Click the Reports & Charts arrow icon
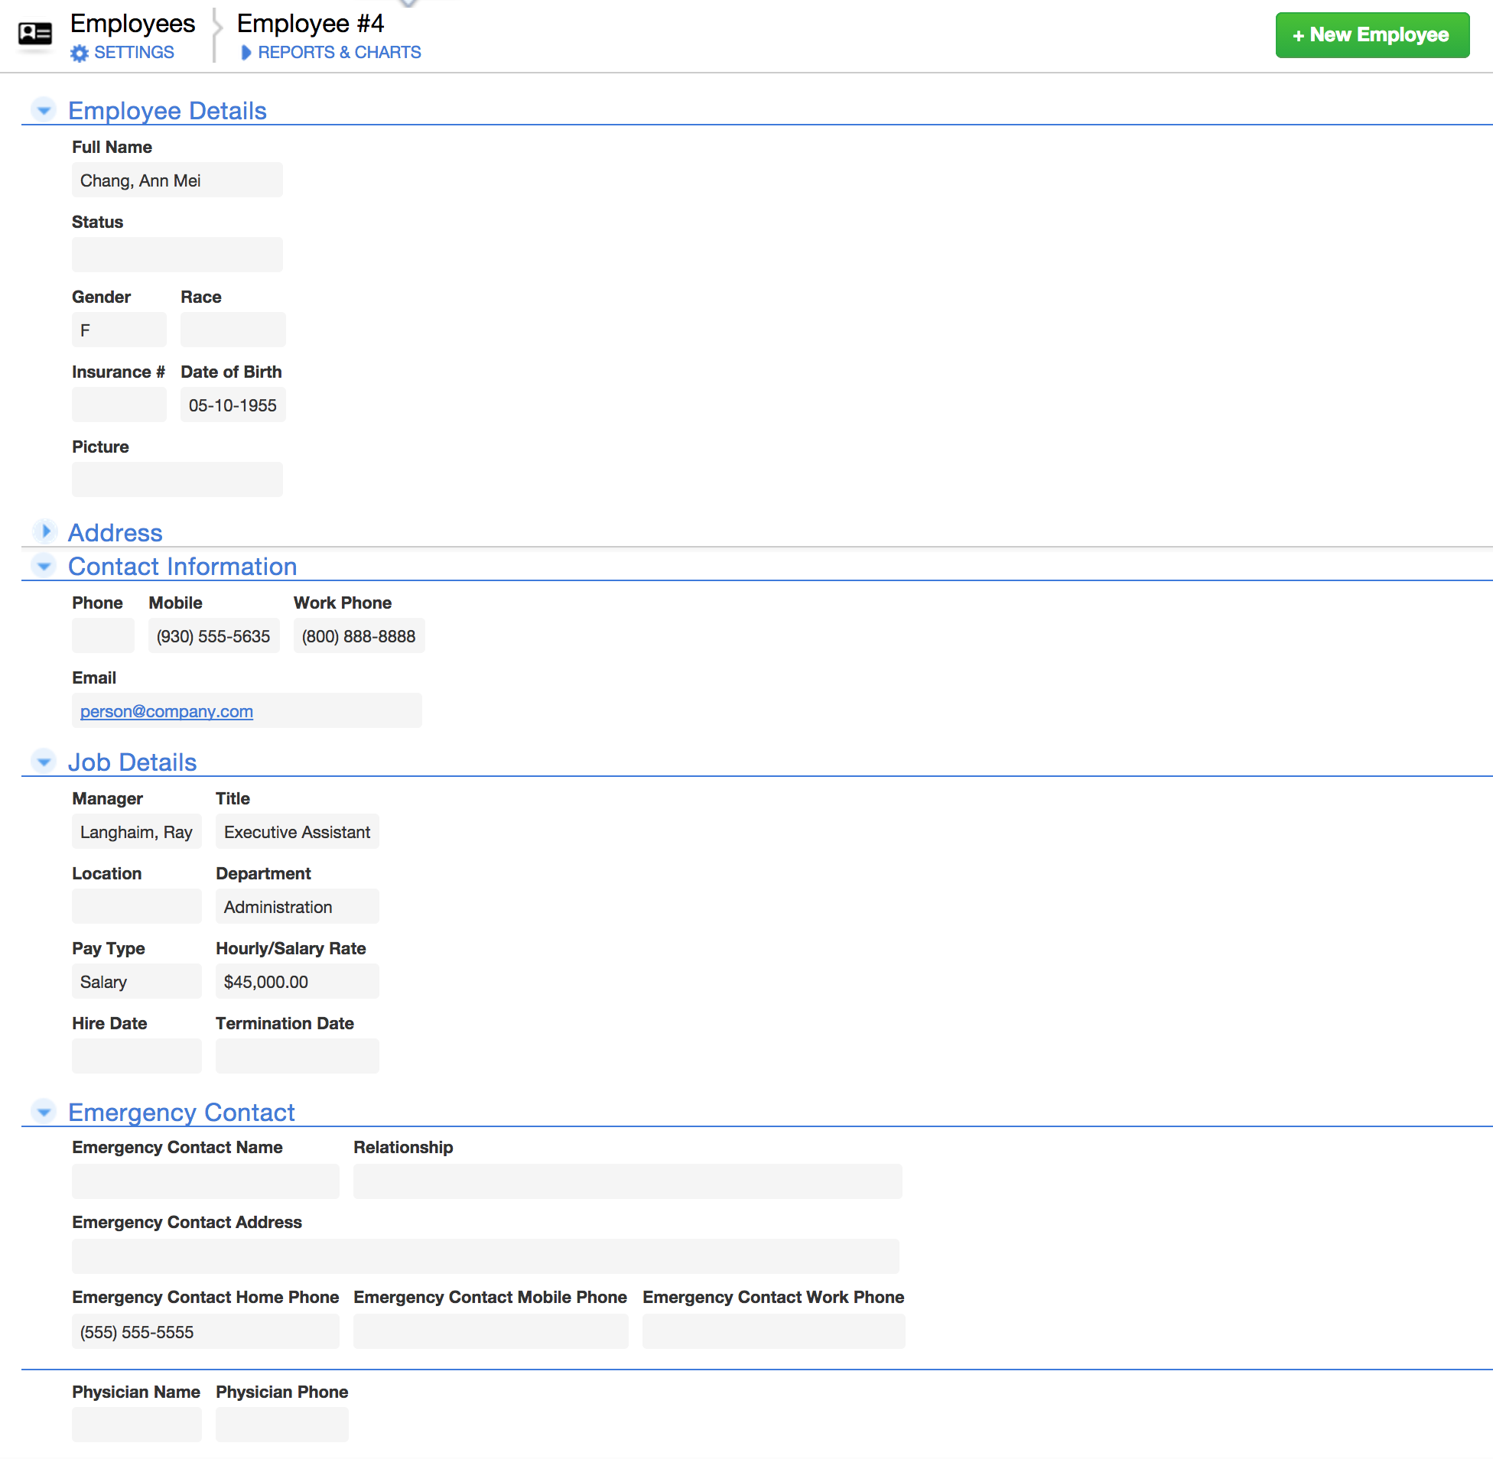 (x=246, y=53)
